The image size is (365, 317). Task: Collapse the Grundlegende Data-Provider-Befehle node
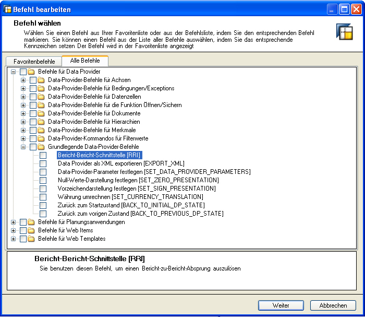23,147
